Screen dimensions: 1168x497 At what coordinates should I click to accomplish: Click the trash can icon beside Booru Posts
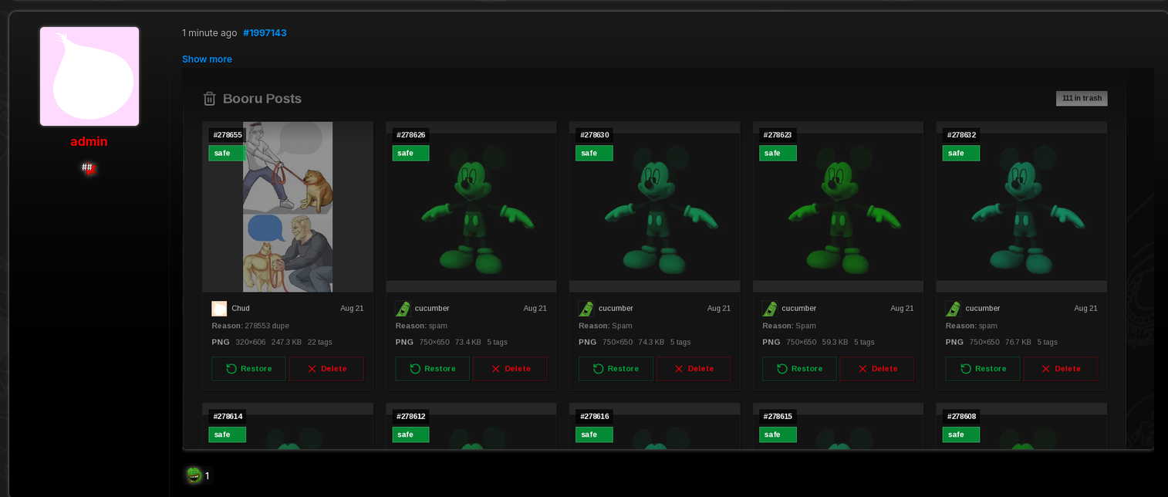(209, 99)
